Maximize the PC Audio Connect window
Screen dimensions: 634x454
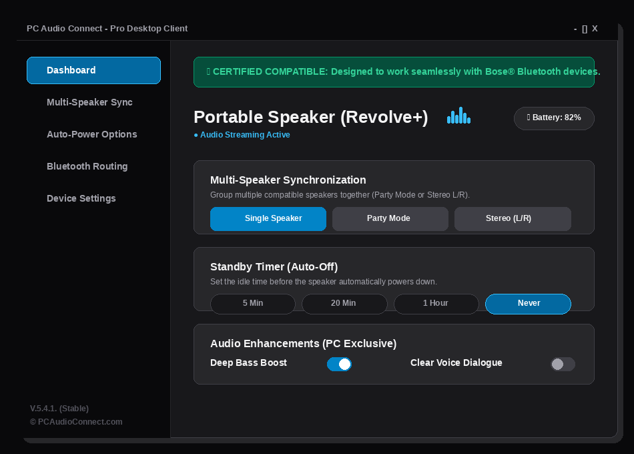click(x=585, y=29)
